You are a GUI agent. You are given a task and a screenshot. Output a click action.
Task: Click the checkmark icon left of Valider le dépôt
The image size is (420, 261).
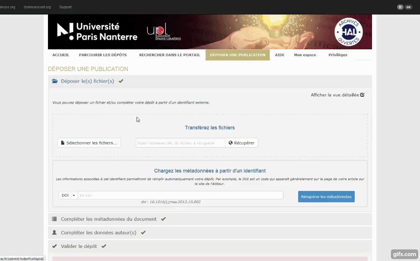coord(54,246)
